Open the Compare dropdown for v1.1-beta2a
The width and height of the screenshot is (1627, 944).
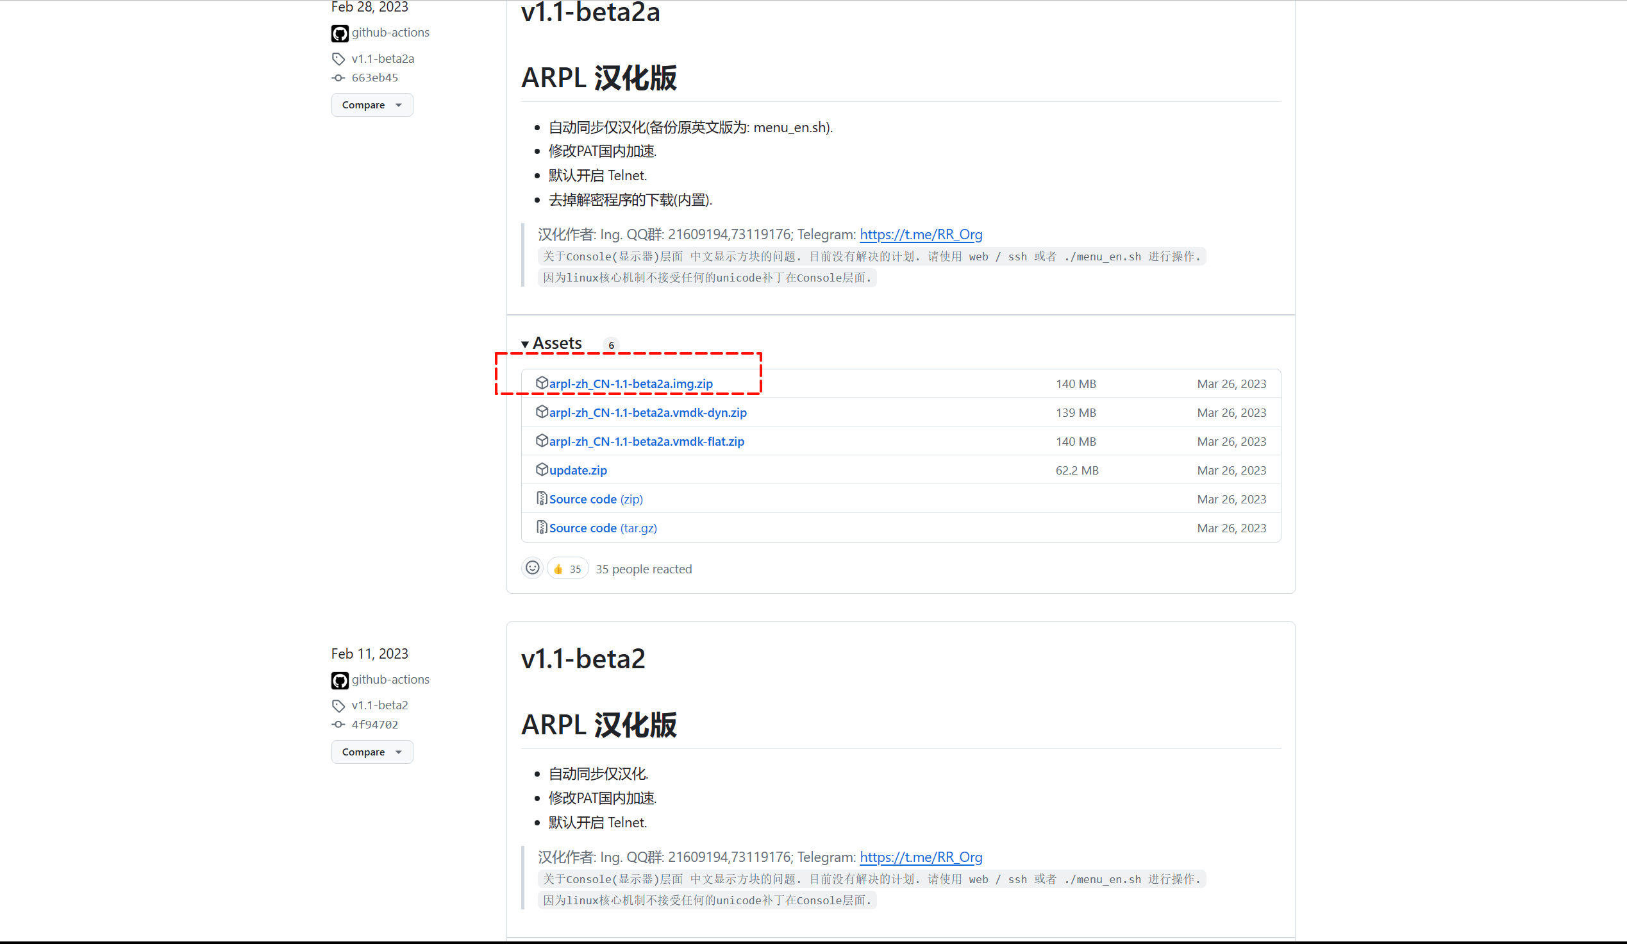pyautogui.click(x=372, y=105)
